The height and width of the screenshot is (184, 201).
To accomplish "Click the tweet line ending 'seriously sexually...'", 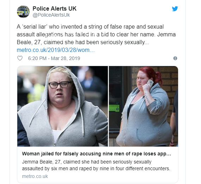I will tap(83, 42).
